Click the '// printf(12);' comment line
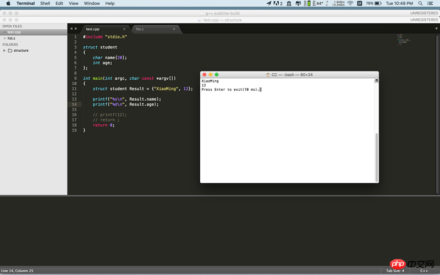This screenshot has width=440, height=275. (109, 115)
